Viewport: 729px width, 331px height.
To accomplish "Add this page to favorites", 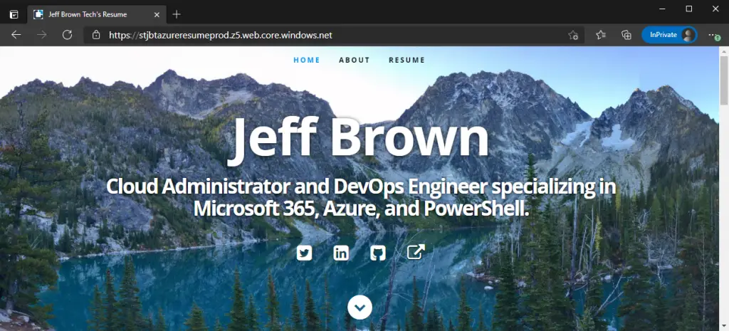I will tap(573, 35).
